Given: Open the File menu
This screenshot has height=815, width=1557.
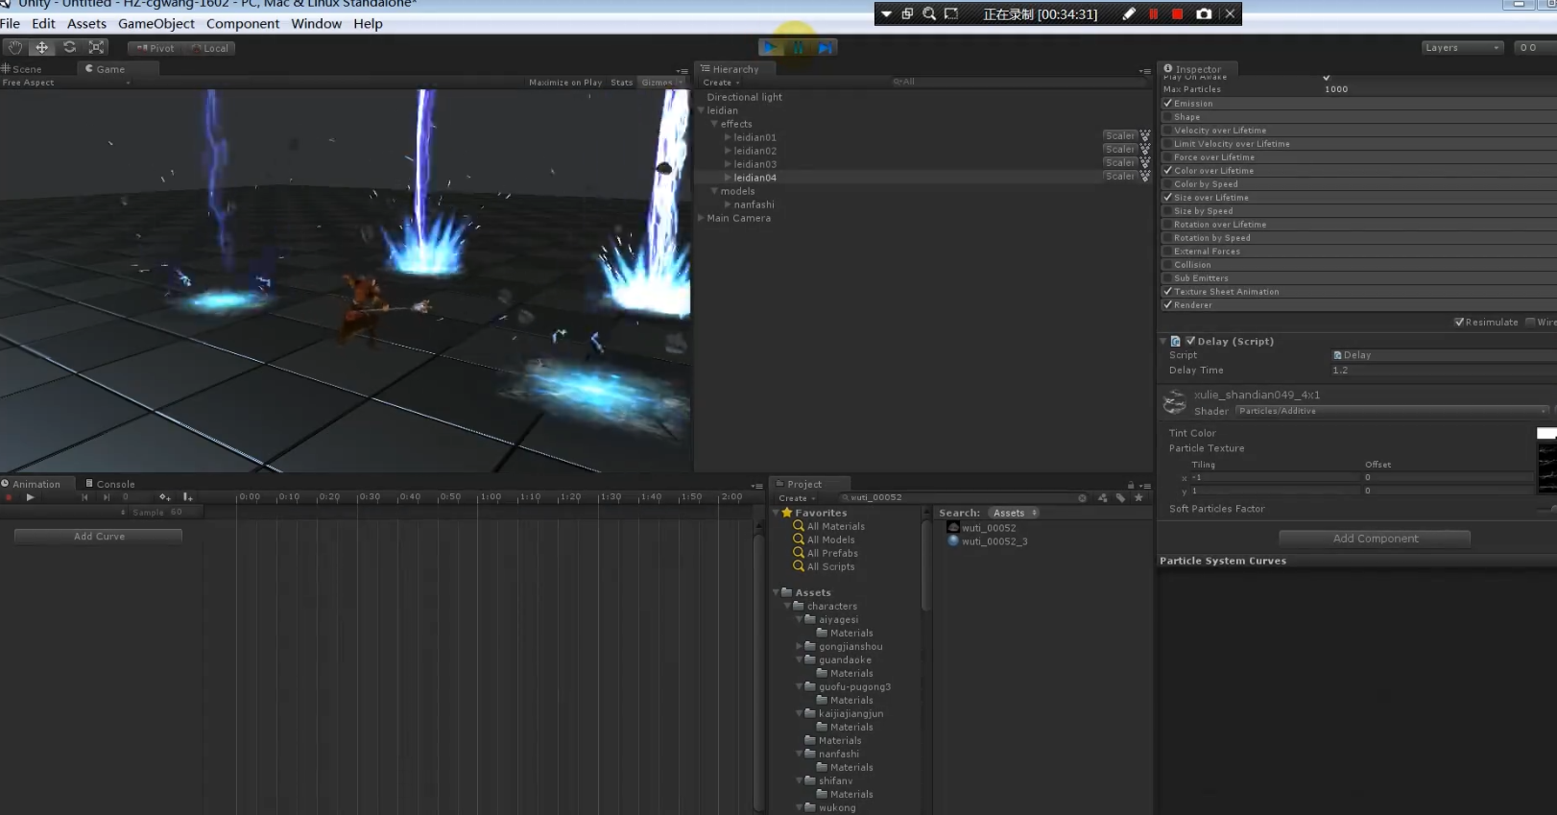Looking at the screenshot, I should pos(10,24).
